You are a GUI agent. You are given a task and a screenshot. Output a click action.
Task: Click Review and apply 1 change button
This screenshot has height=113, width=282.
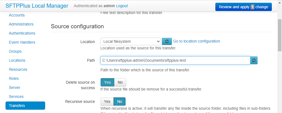243,7
